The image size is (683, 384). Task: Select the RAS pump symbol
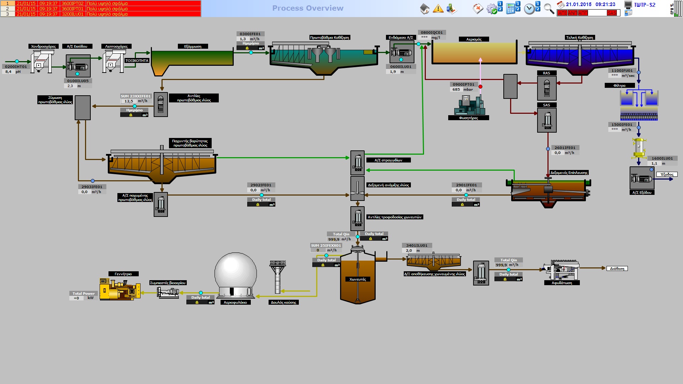point(547,88)
